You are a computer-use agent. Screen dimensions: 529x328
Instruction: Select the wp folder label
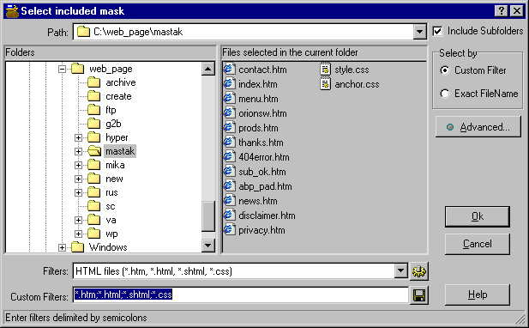click(111, 234)
